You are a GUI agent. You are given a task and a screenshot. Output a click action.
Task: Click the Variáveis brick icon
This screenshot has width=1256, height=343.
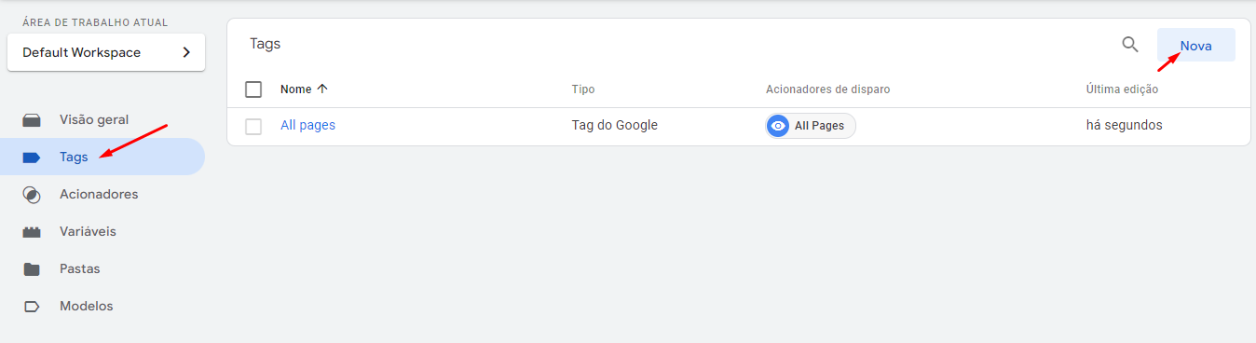click(32, 232)
